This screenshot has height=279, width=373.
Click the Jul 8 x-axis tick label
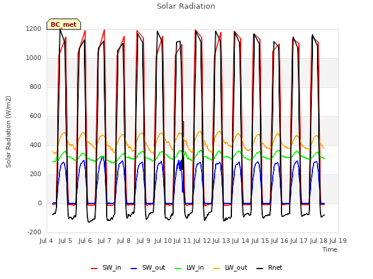click(x=124, y=241)
